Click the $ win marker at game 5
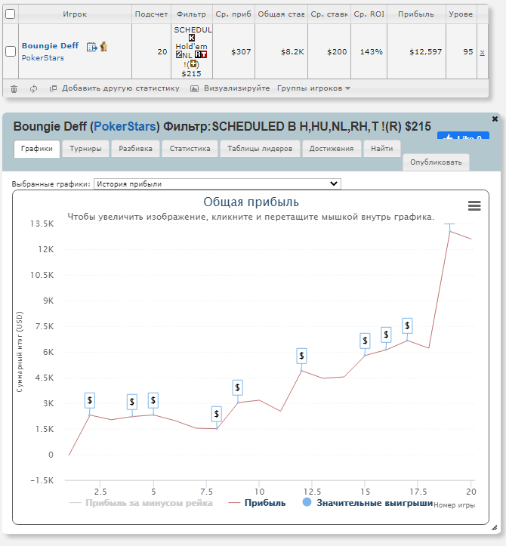Image resolution: width=506 pixels, height=546 pixels. click(153, 400)
